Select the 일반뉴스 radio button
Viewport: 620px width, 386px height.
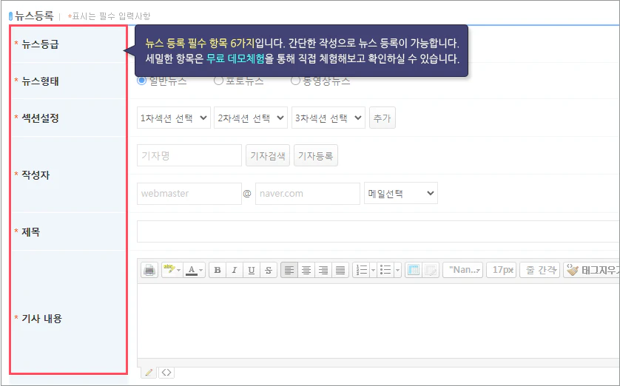141,81
